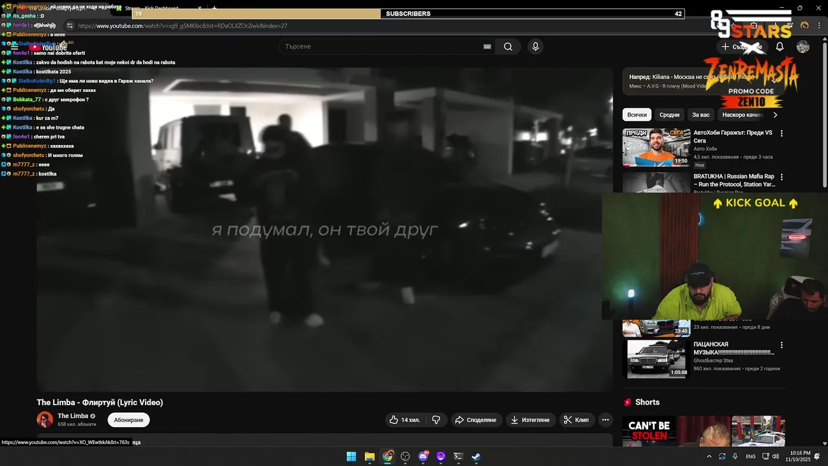828x466 pixels.
Task: Open site information icon in address bar
Action: 69,26
